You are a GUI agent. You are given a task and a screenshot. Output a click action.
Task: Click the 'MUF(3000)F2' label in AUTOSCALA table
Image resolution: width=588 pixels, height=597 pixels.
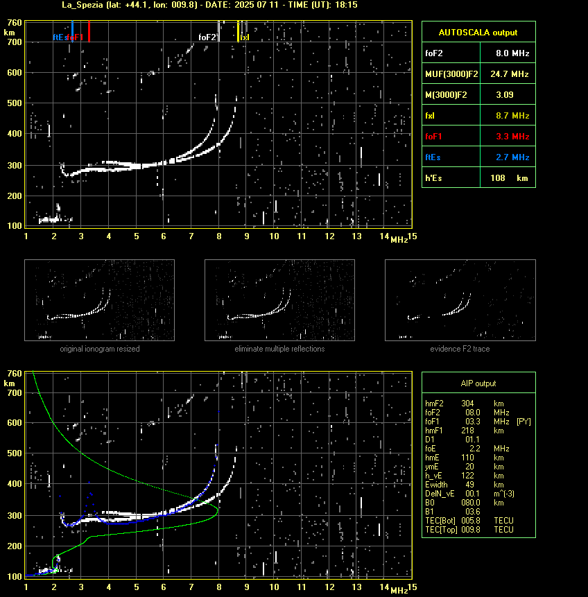tap(451, 74)
